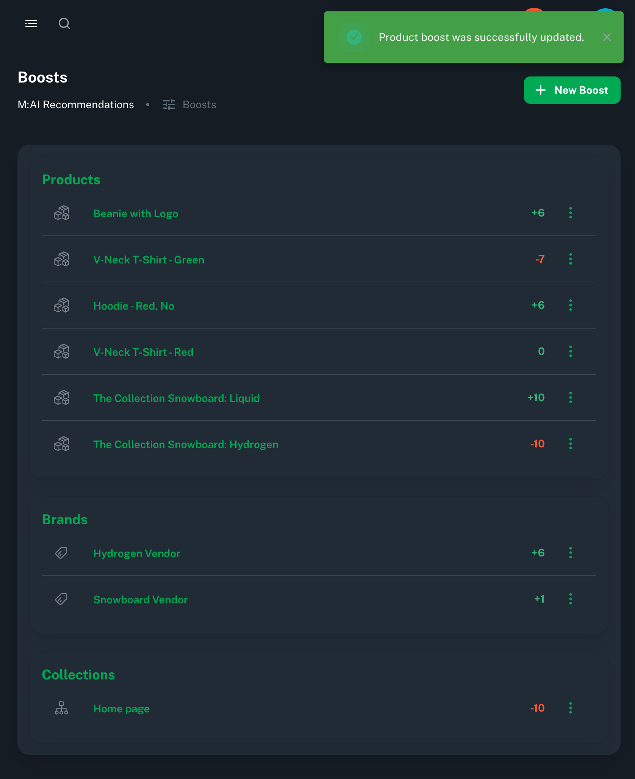Open Hydrogen Vendor brand link
This screenshot has width=635, height=779.
[x=136, y=553]
